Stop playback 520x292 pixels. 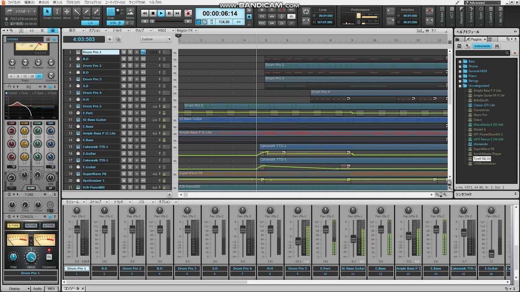point(153,13)
